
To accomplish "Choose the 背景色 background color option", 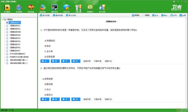I will pyautogui.click(x=136, y=15).
